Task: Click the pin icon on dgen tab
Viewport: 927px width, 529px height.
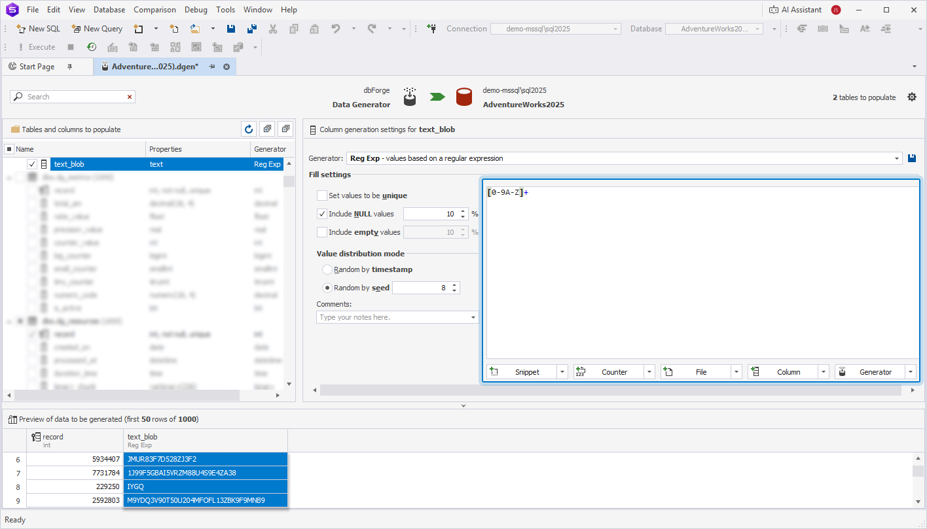Action: tap(212, 67)
